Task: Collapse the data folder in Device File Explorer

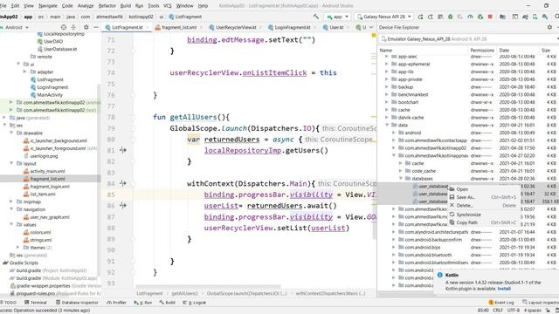Action: coord(387,125)
